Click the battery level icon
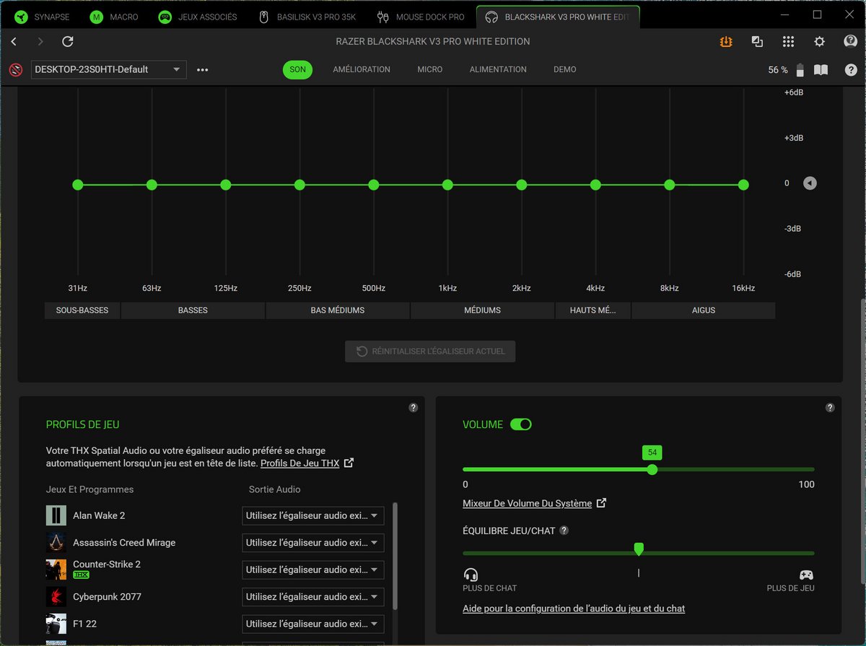Viewport: 866px width, 646px height. pyautogui.click(x=800, y=70)
